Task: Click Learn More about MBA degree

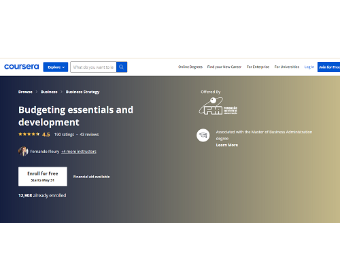Action: tap(227, 145)
